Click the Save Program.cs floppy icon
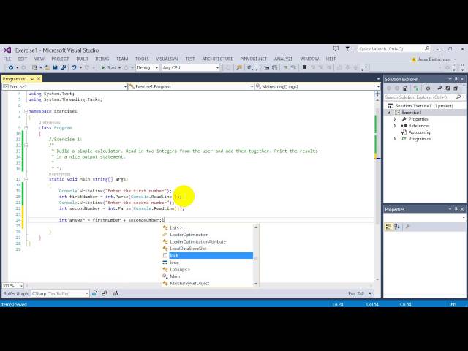The width and height of the screenshot is (468, 351). pos(55,68)
